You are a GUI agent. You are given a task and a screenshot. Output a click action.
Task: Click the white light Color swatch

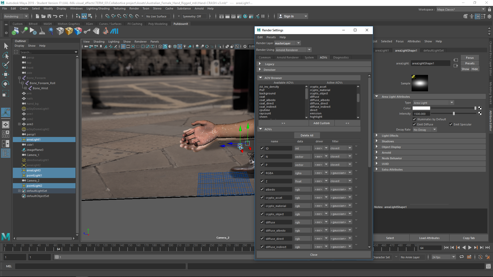(x=421, y=108)
